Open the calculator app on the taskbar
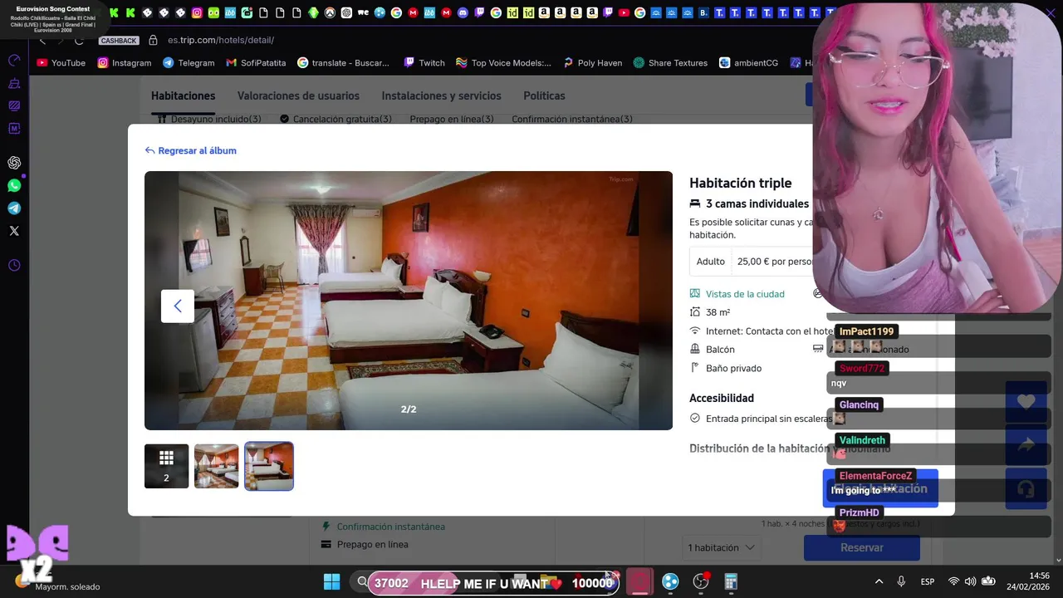 tap(731, 581)
